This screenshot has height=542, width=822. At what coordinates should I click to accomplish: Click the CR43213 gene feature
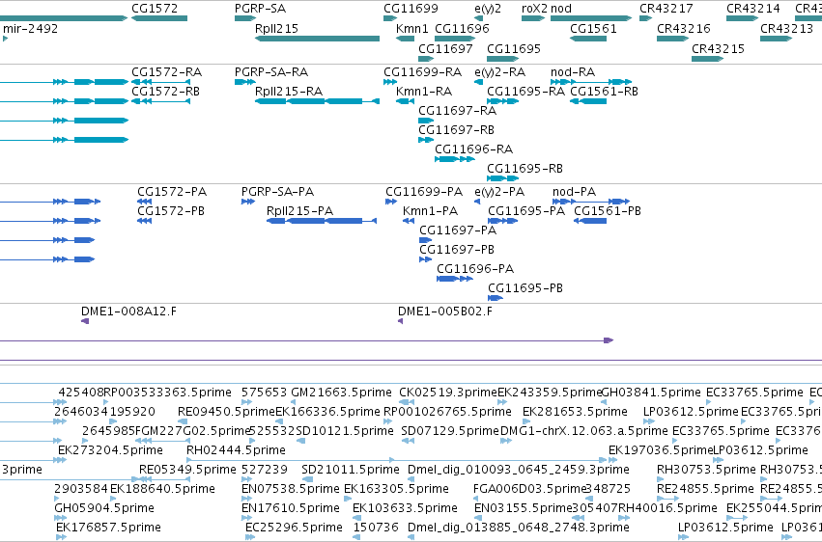point(776,39)
